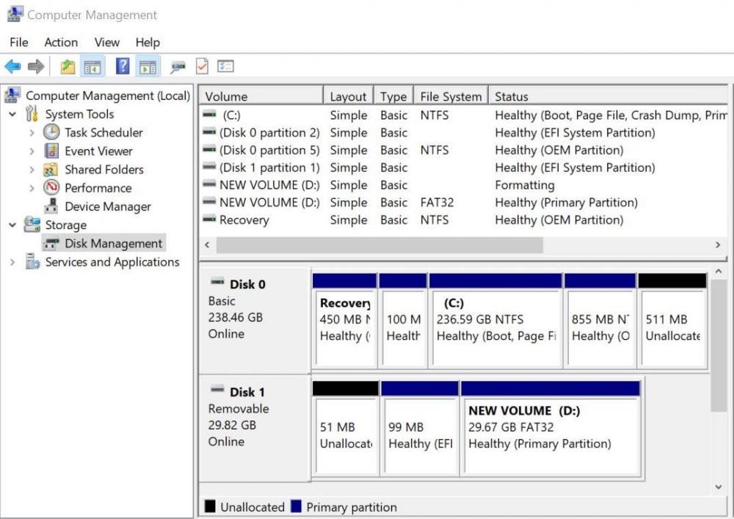Click the drive icon of the Recovery volume row
The image size is (734, 519).
(x=209, y=219)
